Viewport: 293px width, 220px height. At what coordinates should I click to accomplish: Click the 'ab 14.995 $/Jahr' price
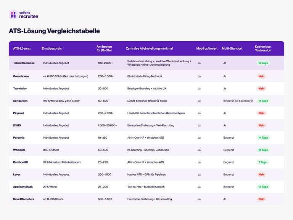click(53, 199)
